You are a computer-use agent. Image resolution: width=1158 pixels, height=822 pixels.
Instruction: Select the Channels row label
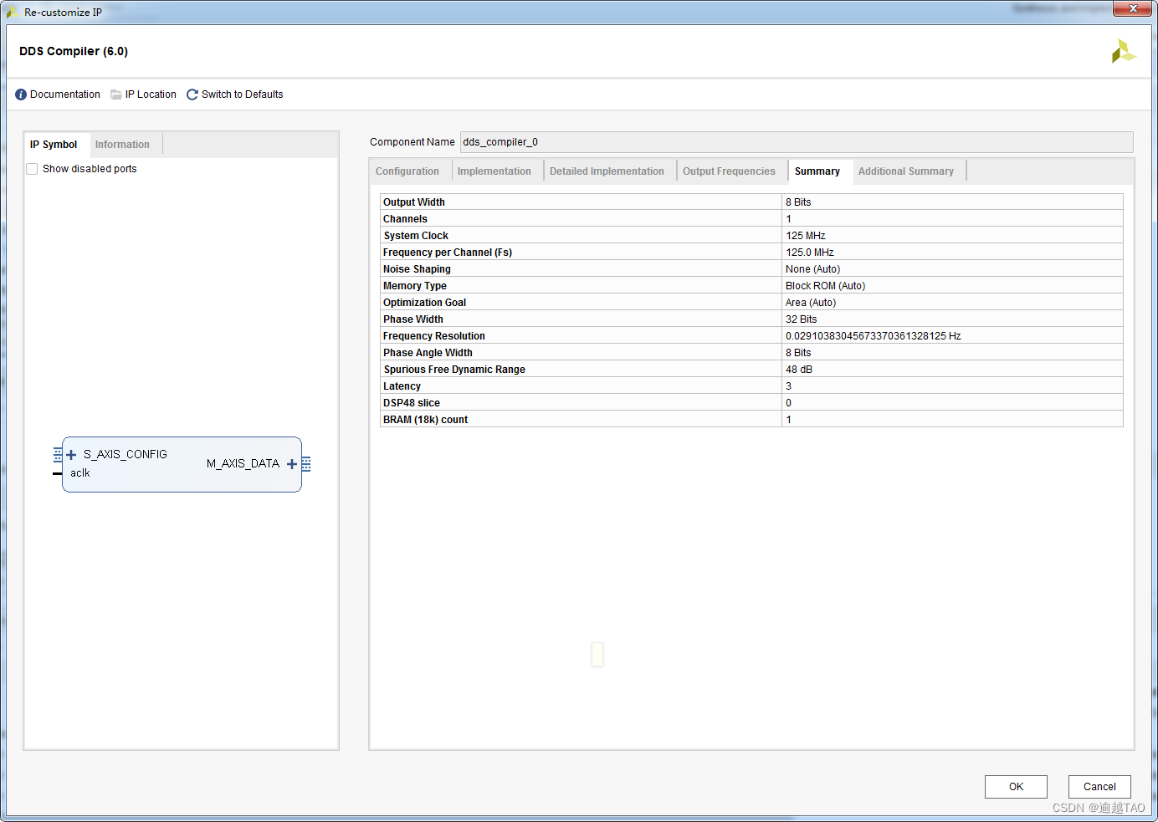point(405,219)
